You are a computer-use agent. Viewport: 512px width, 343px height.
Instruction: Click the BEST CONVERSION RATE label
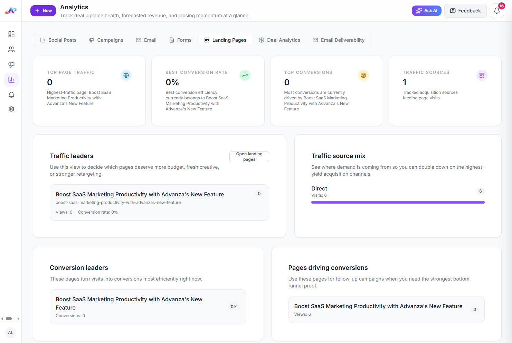tap(197, 72)
